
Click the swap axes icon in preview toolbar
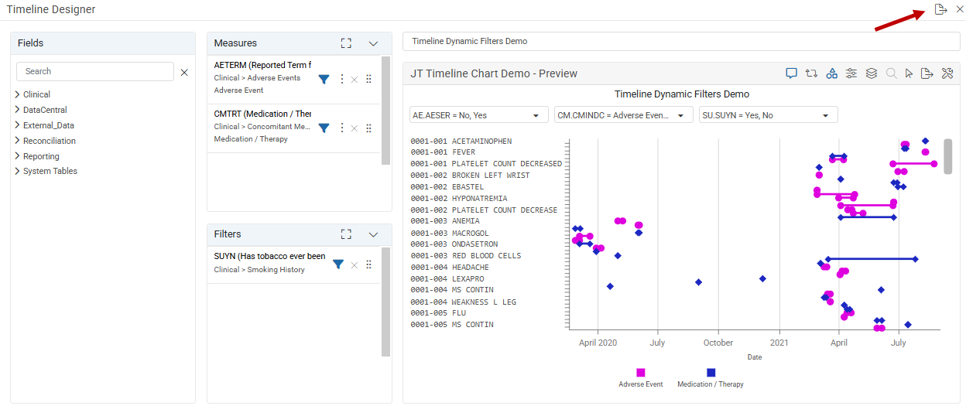(x=811, y=73)
